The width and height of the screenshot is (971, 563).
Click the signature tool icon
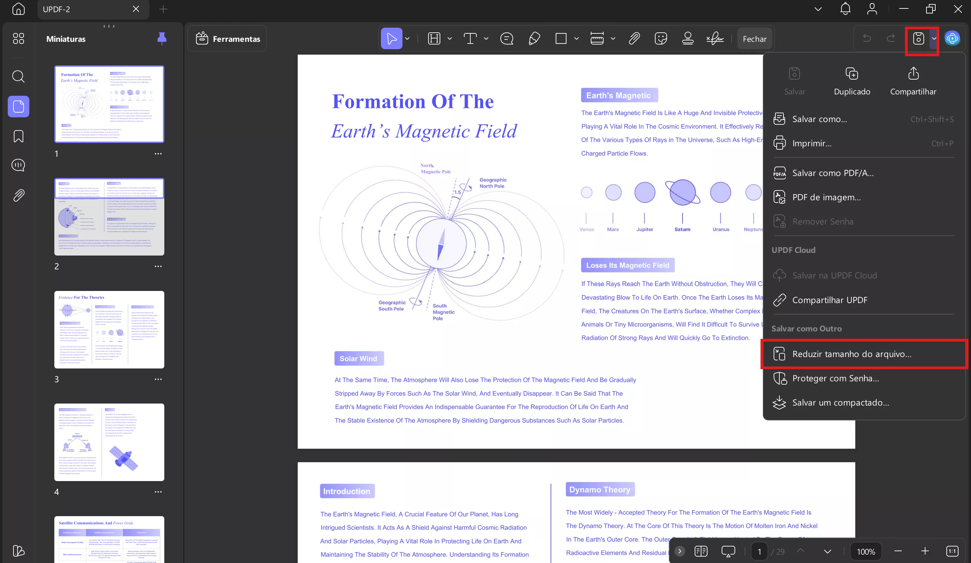(715, 38)
